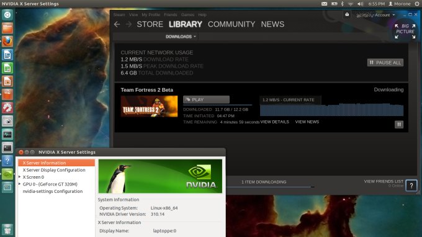
Task: Open Steam help question mark button
Action: coord(411,186)
